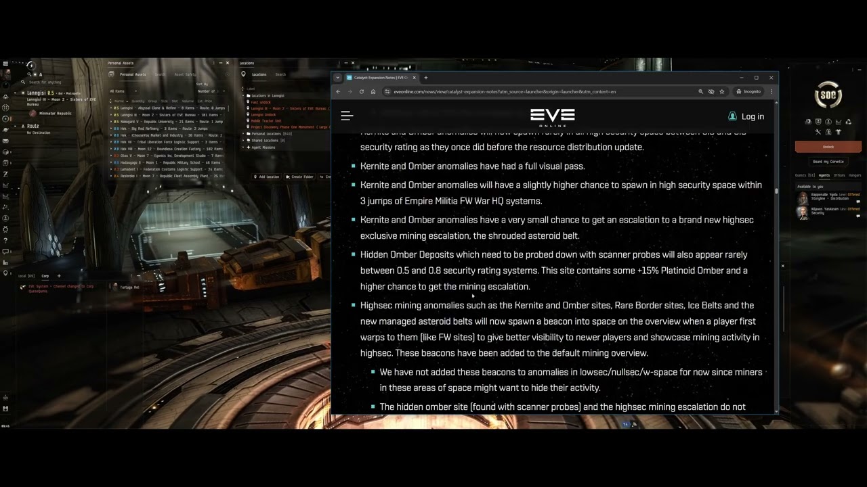Switch to the station Agents tab

point(824,175)
